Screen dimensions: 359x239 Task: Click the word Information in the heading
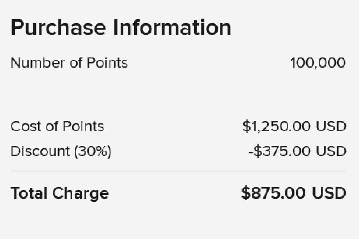pos(172,28)
